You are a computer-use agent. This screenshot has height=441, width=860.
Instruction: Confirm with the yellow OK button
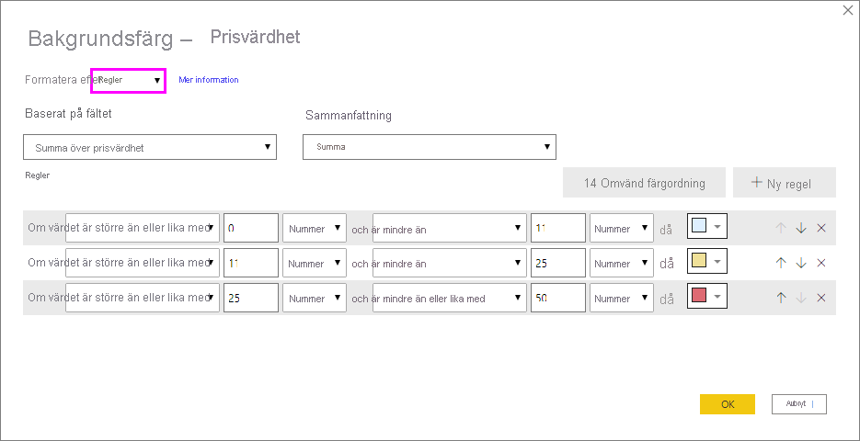coord(727,404)
